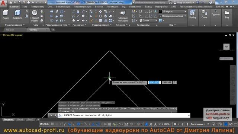Select the Box (Ящик) solid tool
Viewport: 238px width, 134px height.
coord(6,15)
